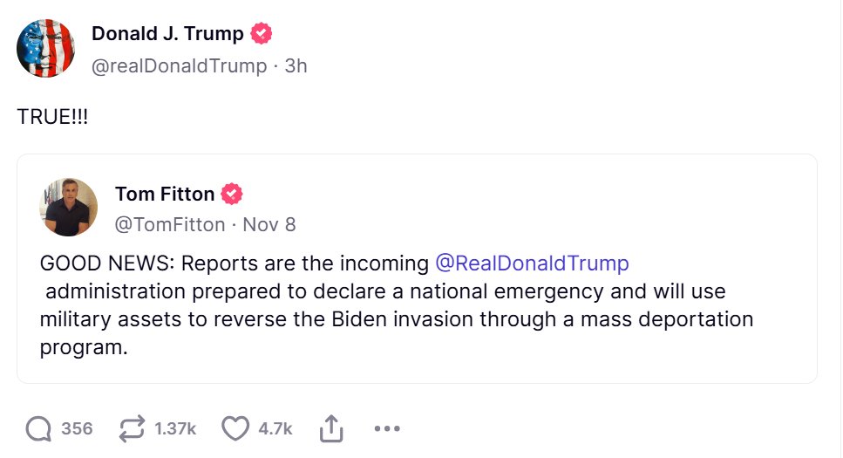Follow the blue @RealDonaldTrump mention link

coord(532,263)
